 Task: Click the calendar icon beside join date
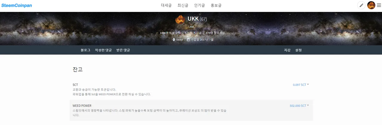[x=188, y=39]
